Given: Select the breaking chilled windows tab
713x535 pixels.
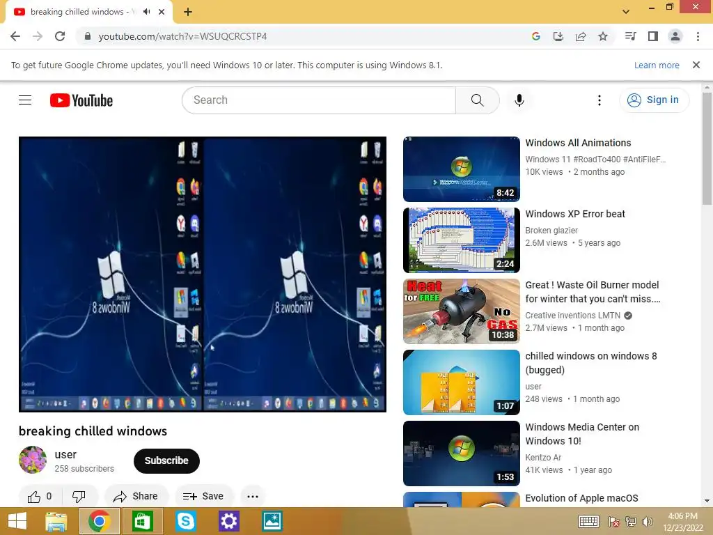Looking at the screenshot, I should click(89, 13).
